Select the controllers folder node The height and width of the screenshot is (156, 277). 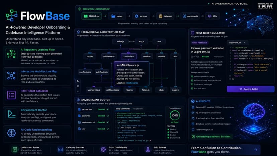click(129, 57)
